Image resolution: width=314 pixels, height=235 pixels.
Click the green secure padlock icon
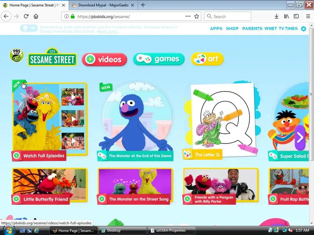[73, 17]
